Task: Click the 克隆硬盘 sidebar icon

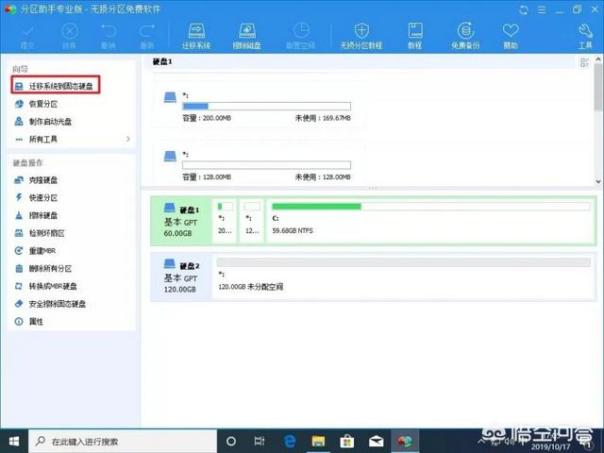Action: pyautogui.click(x=19, y=180)
